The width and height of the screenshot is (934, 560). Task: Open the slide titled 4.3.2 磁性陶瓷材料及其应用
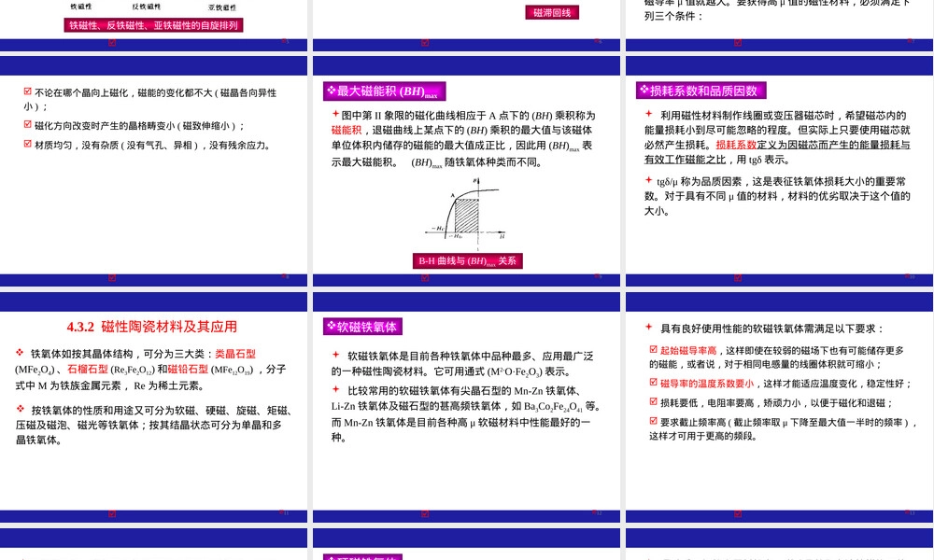click(x=154, y=407)
